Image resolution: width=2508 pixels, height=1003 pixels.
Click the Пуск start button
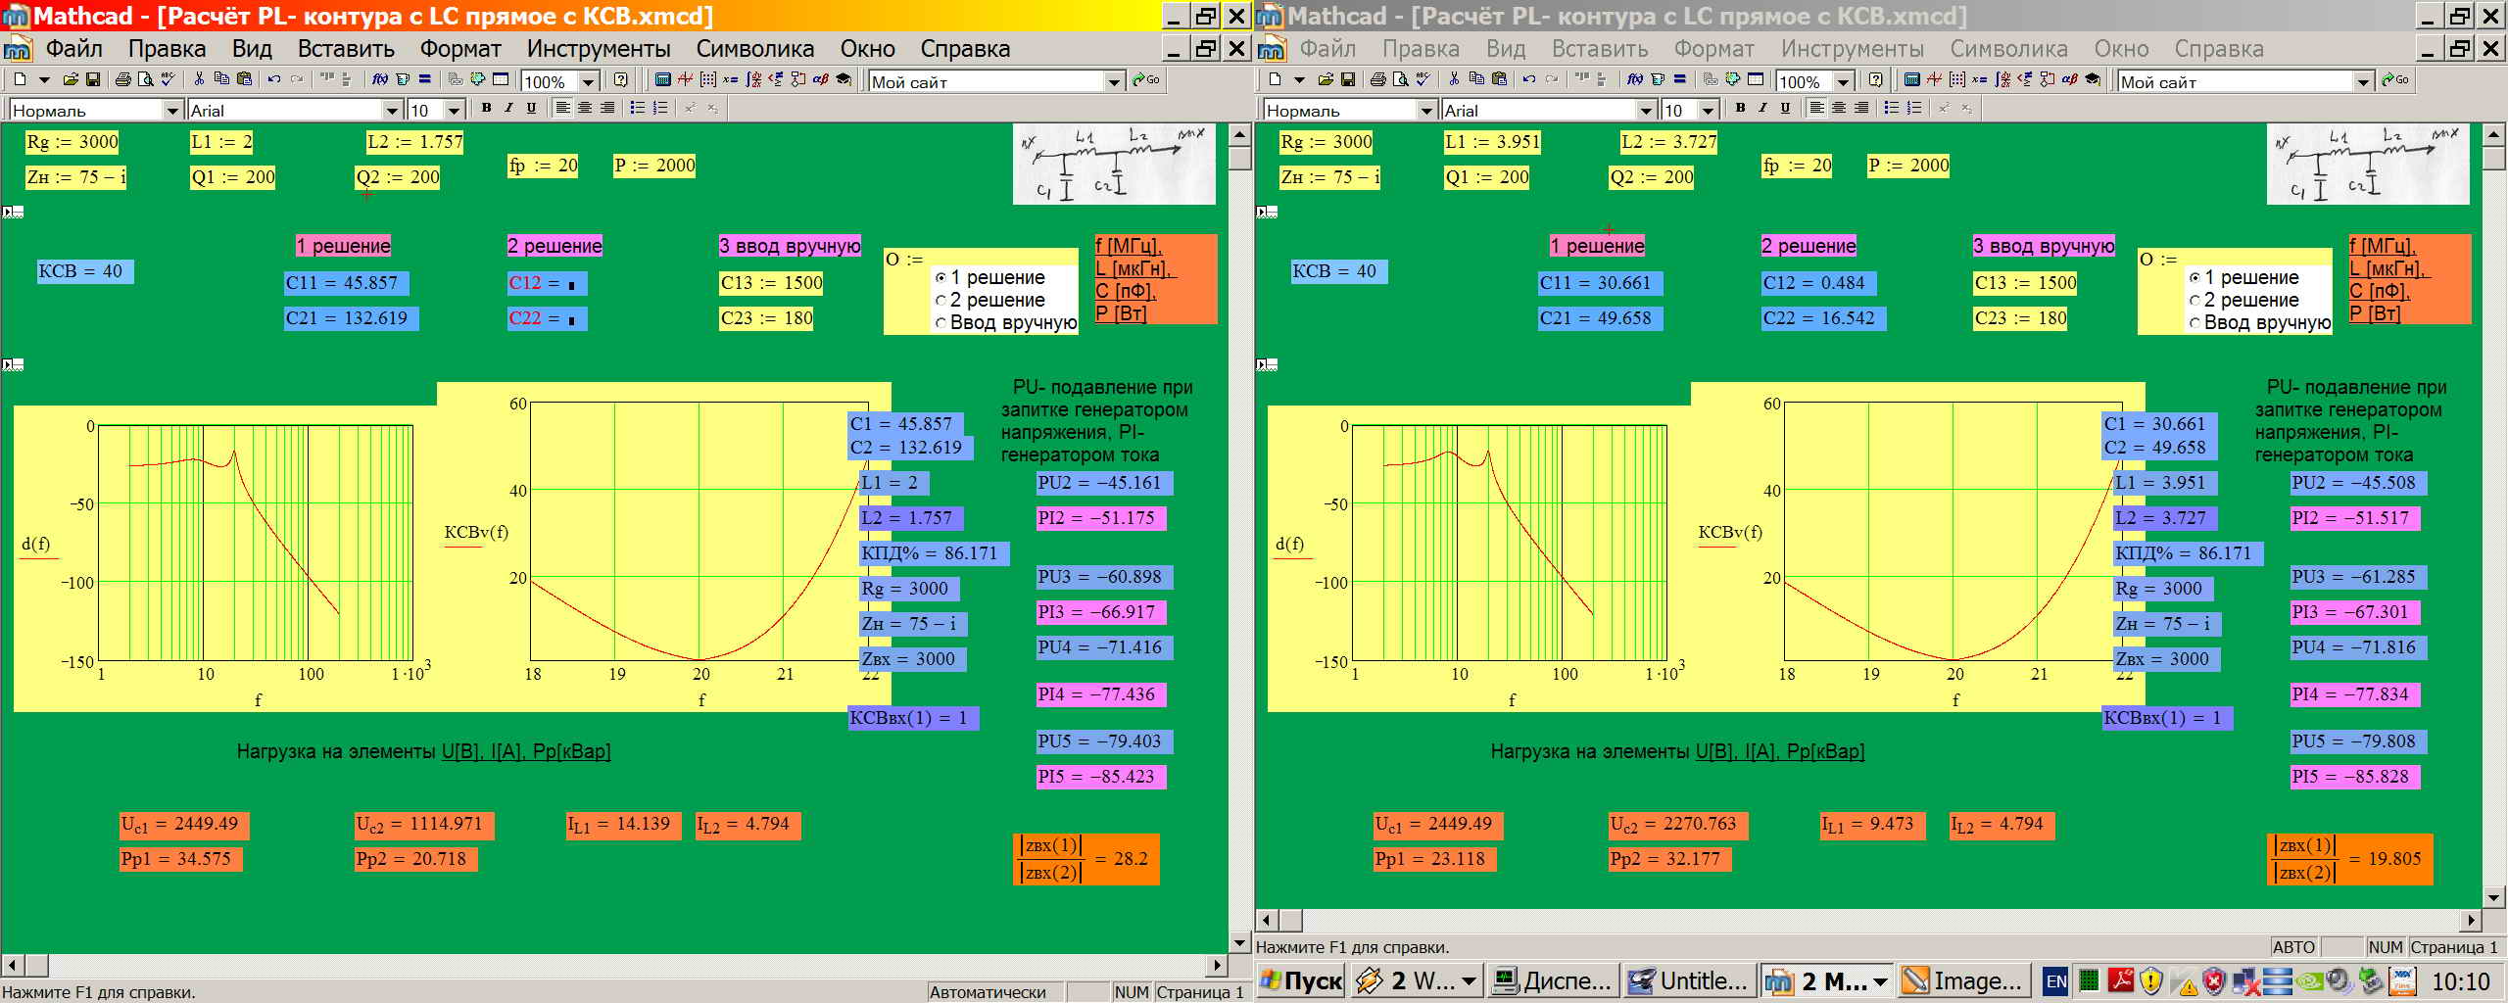pyautogui.click(x=1300, y=980)
